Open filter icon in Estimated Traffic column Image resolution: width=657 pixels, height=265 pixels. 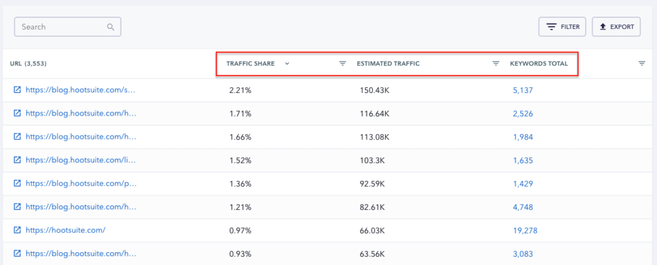(495, 64)
